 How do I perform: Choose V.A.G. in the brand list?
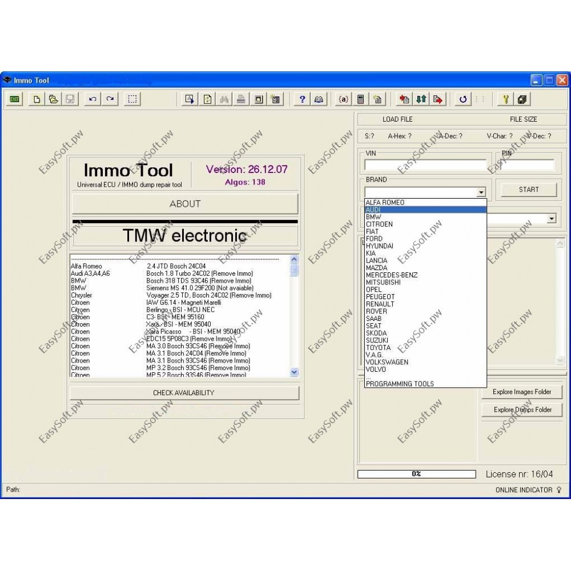(x=425, y=355)
